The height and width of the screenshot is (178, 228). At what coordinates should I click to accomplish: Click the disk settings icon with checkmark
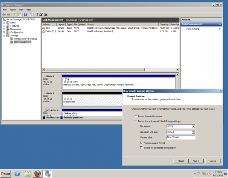click(46, 15)
